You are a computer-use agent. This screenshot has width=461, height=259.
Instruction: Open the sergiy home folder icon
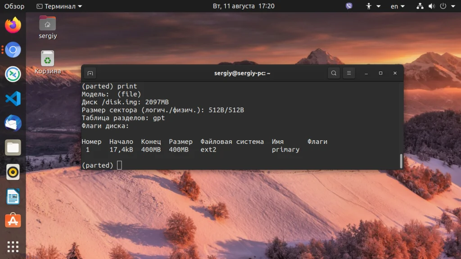[x=48, y=27]
